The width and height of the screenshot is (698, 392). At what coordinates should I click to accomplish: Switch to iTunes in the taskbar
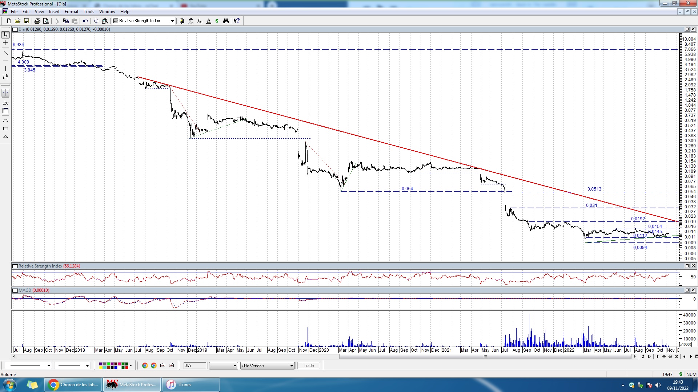click(190, 385)
